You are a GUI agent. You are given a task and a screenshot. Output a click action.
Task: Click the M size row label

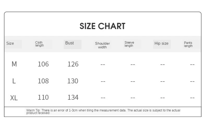[14, 64]
